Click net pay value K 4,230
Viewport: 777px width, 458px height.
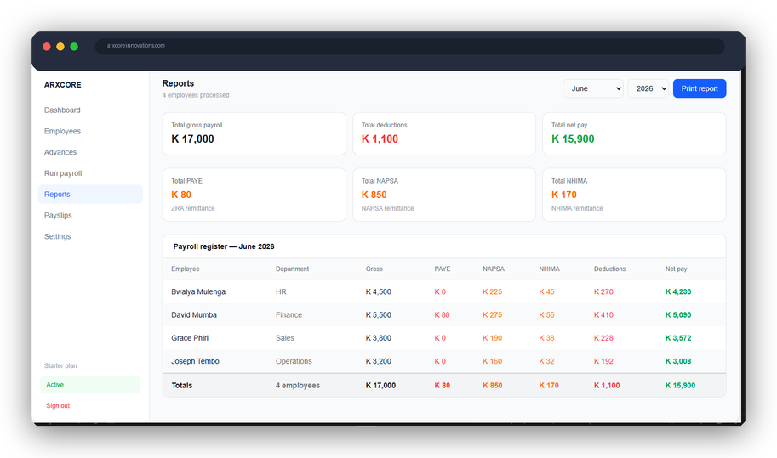[x=678, y=291]
